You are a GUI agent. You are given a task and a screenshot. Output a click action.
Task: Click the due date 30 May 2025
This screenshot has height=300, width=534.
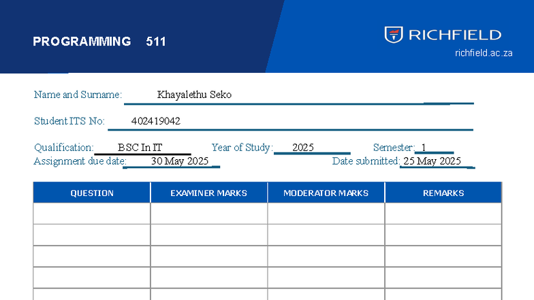point(180,161)
